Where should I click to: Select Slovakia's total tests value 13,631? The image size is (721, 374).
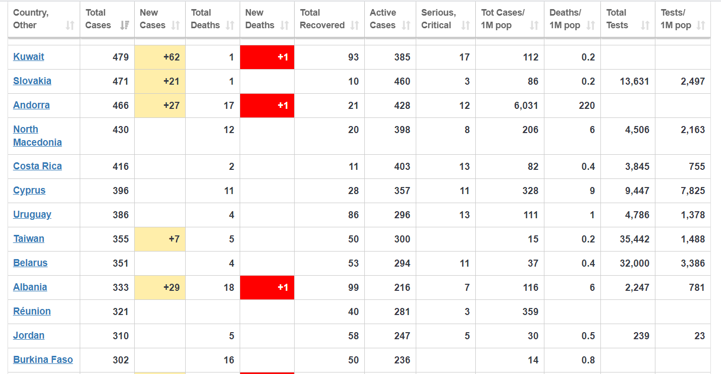point(634,81)
